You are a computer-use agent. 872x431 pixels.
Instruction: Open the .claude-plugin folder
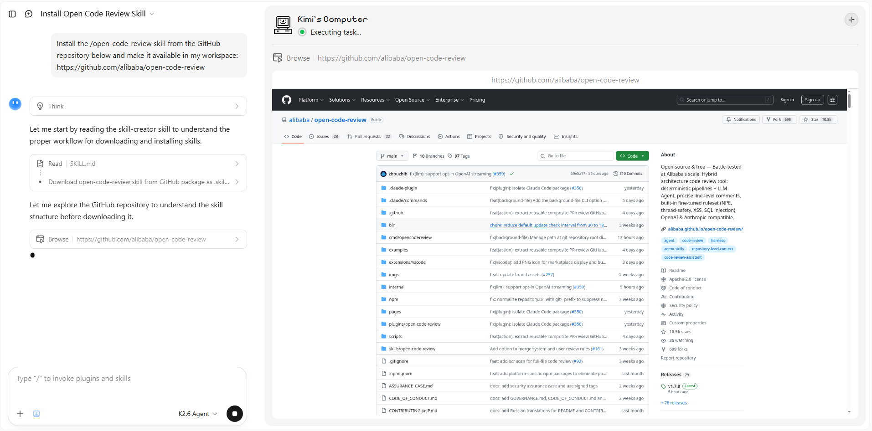tap(403, 188)
